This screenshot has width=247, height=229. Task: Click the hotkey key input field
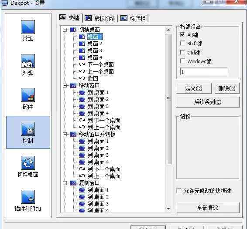point(203,72)
